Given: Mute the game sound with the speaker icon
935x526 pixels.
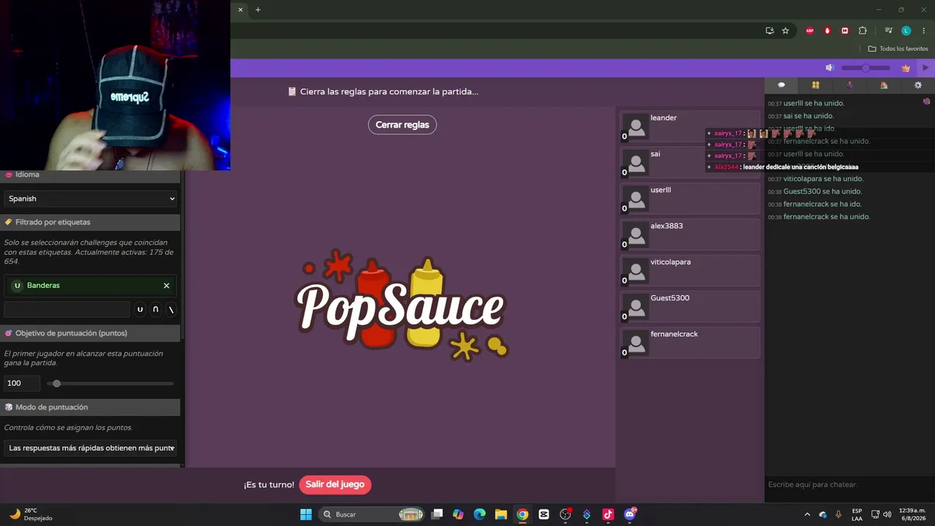Looking at the screenshot, I should pos(830,68).
